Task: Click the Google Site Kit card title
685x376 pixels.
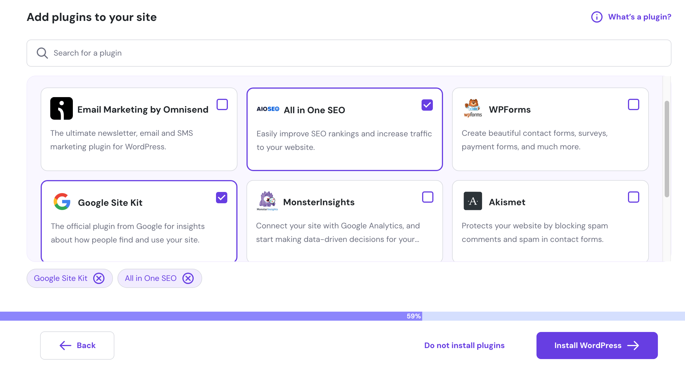Action: tap(110, 203)
